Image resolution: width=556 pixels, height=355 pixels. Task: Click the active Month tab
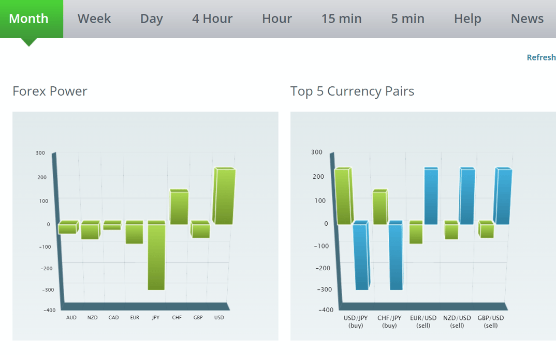coord(29,19)
